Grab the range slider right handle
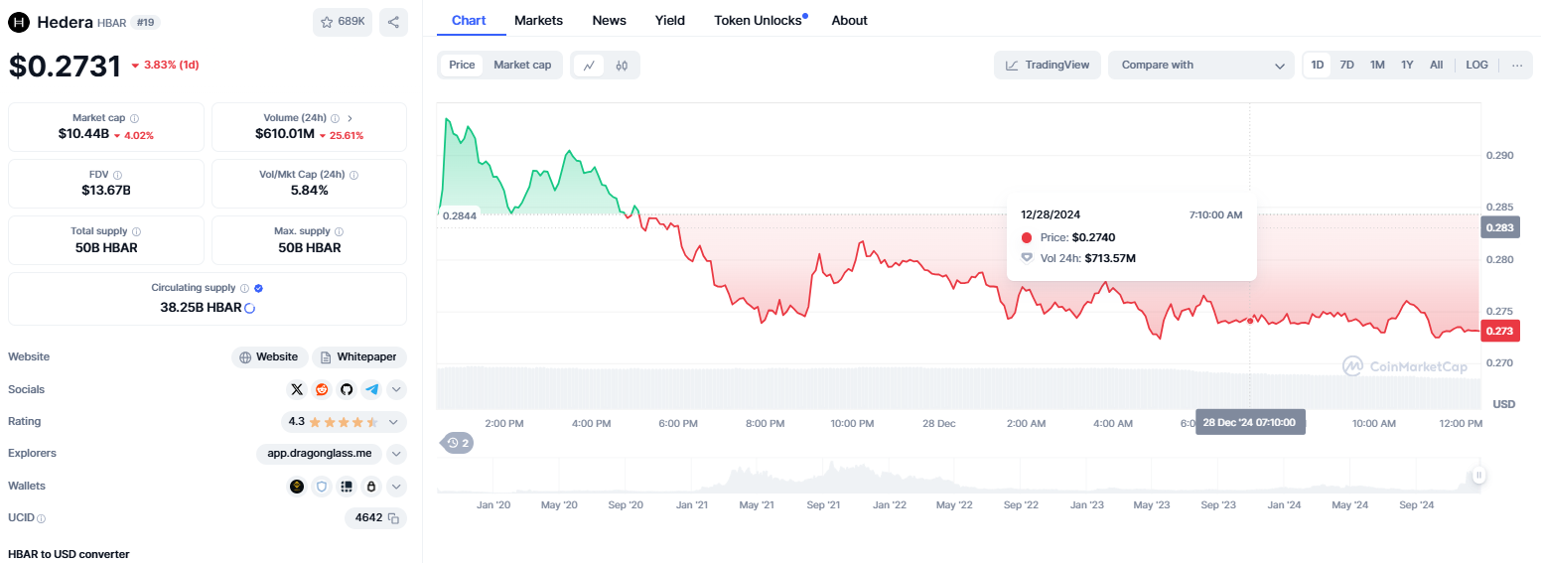Image resolution: width=1541 pixels, height=563 pixels. (x=1478, y=476)
